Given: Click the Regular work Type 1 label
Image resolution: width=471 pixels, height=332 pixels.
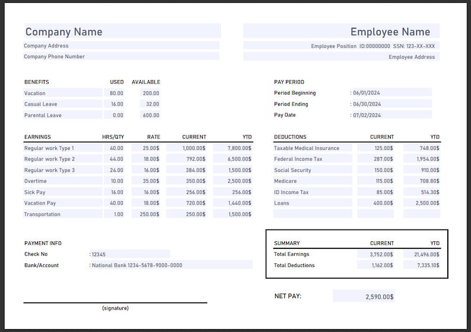Looking at the screenshot, I should click(x=49, y=148).
